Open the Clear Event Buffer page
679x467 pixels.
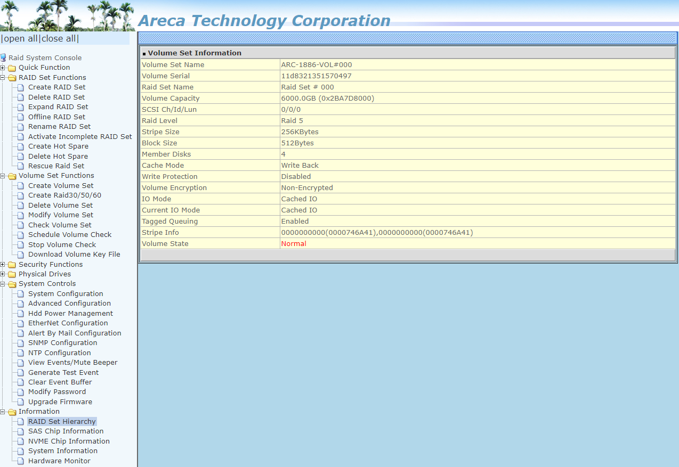[x=60, y=382]
